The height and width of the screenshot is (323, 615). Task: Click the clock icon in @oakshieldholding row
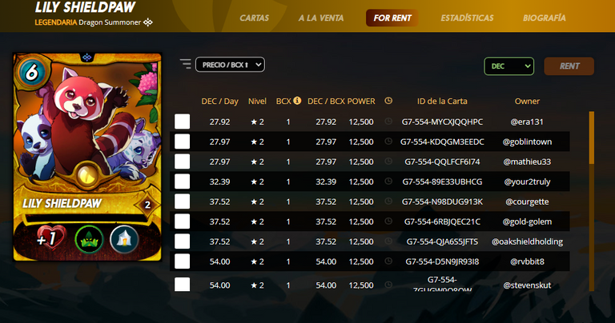click(x=388, y=241)
